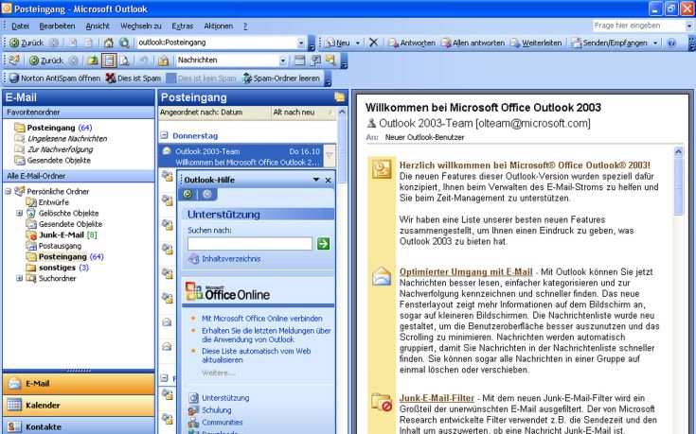Collapse Persönliche Ordner tree
Screen dimensions: 696x434
point(8,192)
